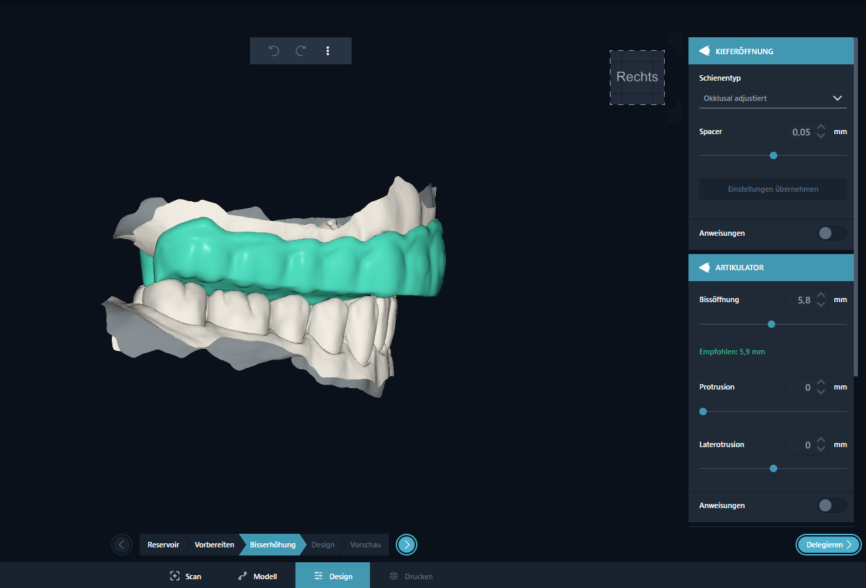
Task: Click the undo arrow icon
Action: coord(274,51)
